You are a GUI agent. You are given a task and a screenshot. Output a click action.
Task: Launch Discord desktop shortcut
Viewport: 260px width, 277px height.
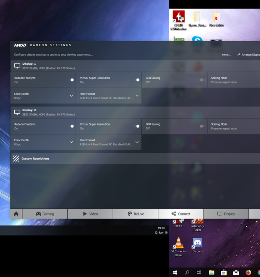(x=197, y=245)
